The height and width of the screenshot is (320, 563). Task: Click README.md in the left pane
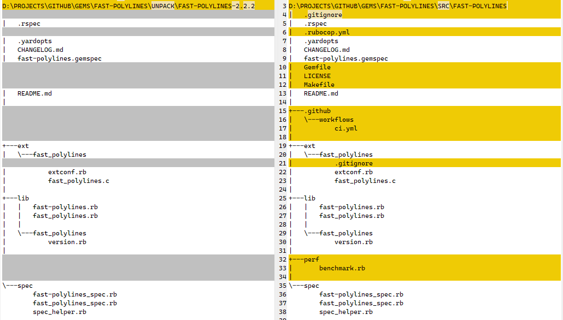click(x=34, y=93)
